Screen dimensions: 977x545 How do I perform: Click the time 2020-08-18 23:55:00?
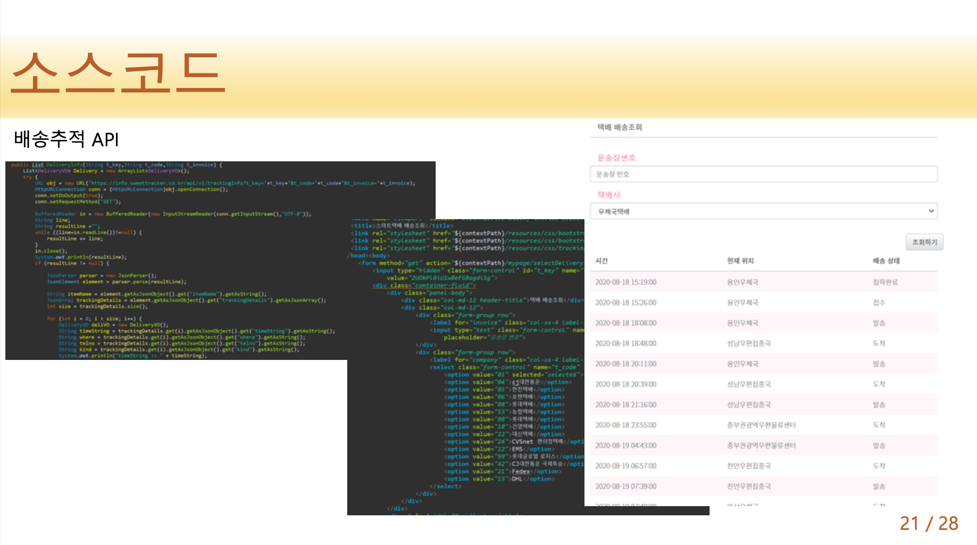[625, 425]
